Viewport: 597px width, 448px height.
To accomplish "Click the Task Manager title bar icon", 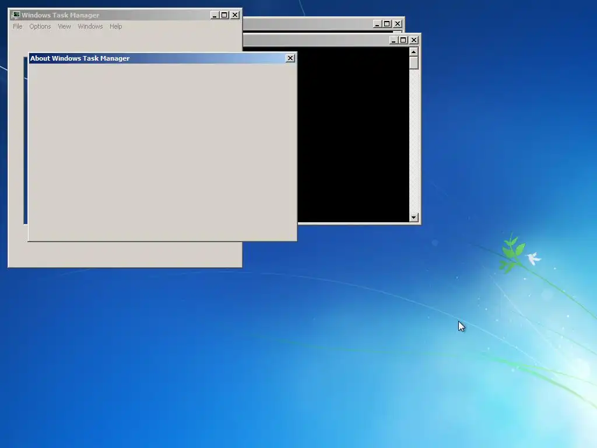I will pyautogui.click(x=15, y=15).
